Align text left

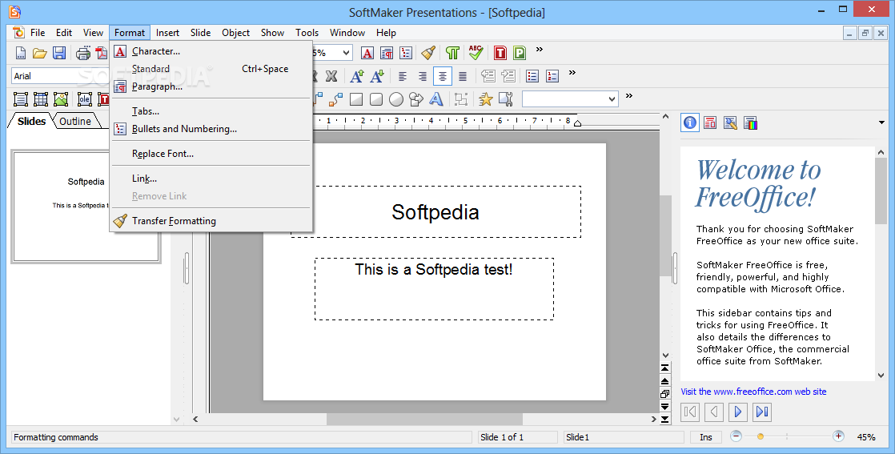pyautogui.click(x=403, y=76)
